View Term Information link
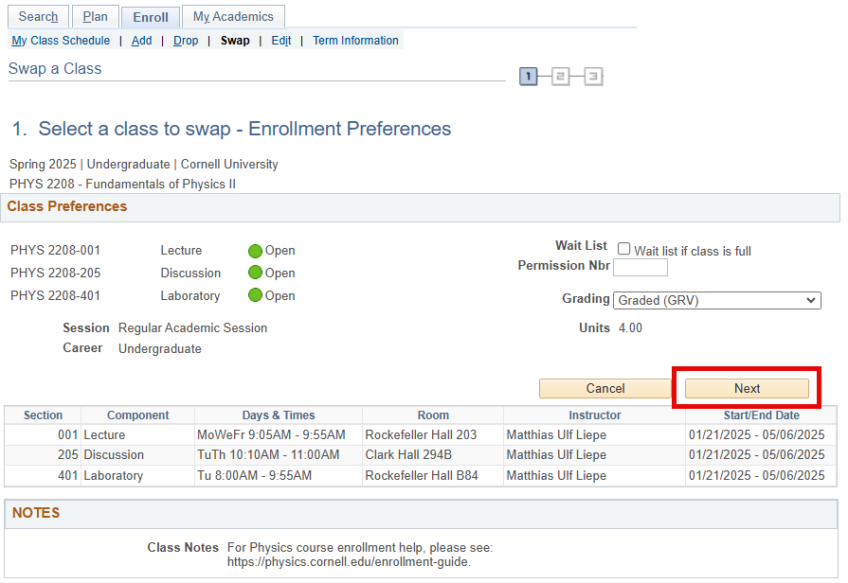Image resolution: width=848 pixels, height=583 pixels. [x=355, y=41]
